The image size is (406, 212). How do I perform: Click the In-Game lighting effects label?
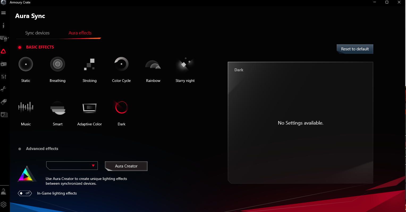click(x=57, y=193)
